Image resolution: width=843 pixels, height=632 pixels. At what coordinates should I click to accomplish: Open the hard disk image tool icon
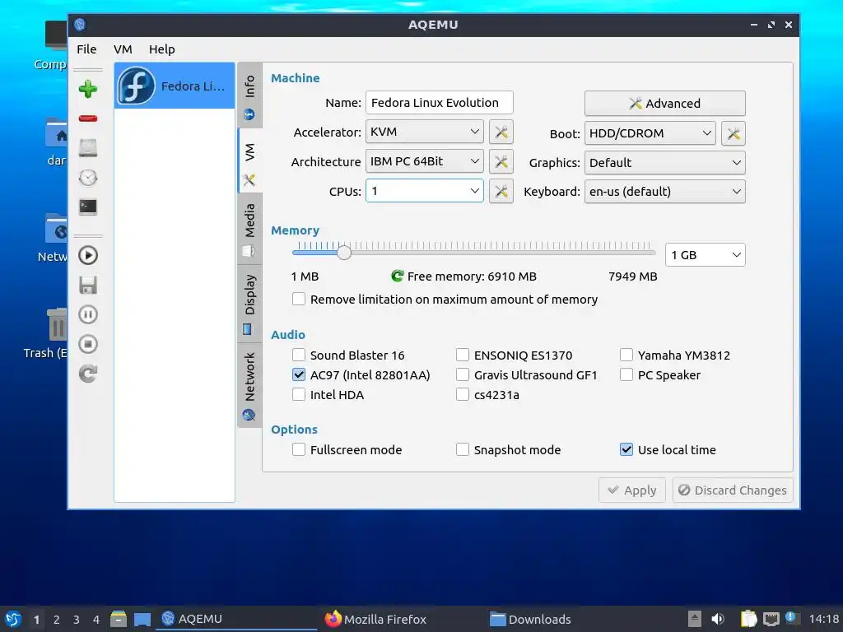[x=87, y=148]
